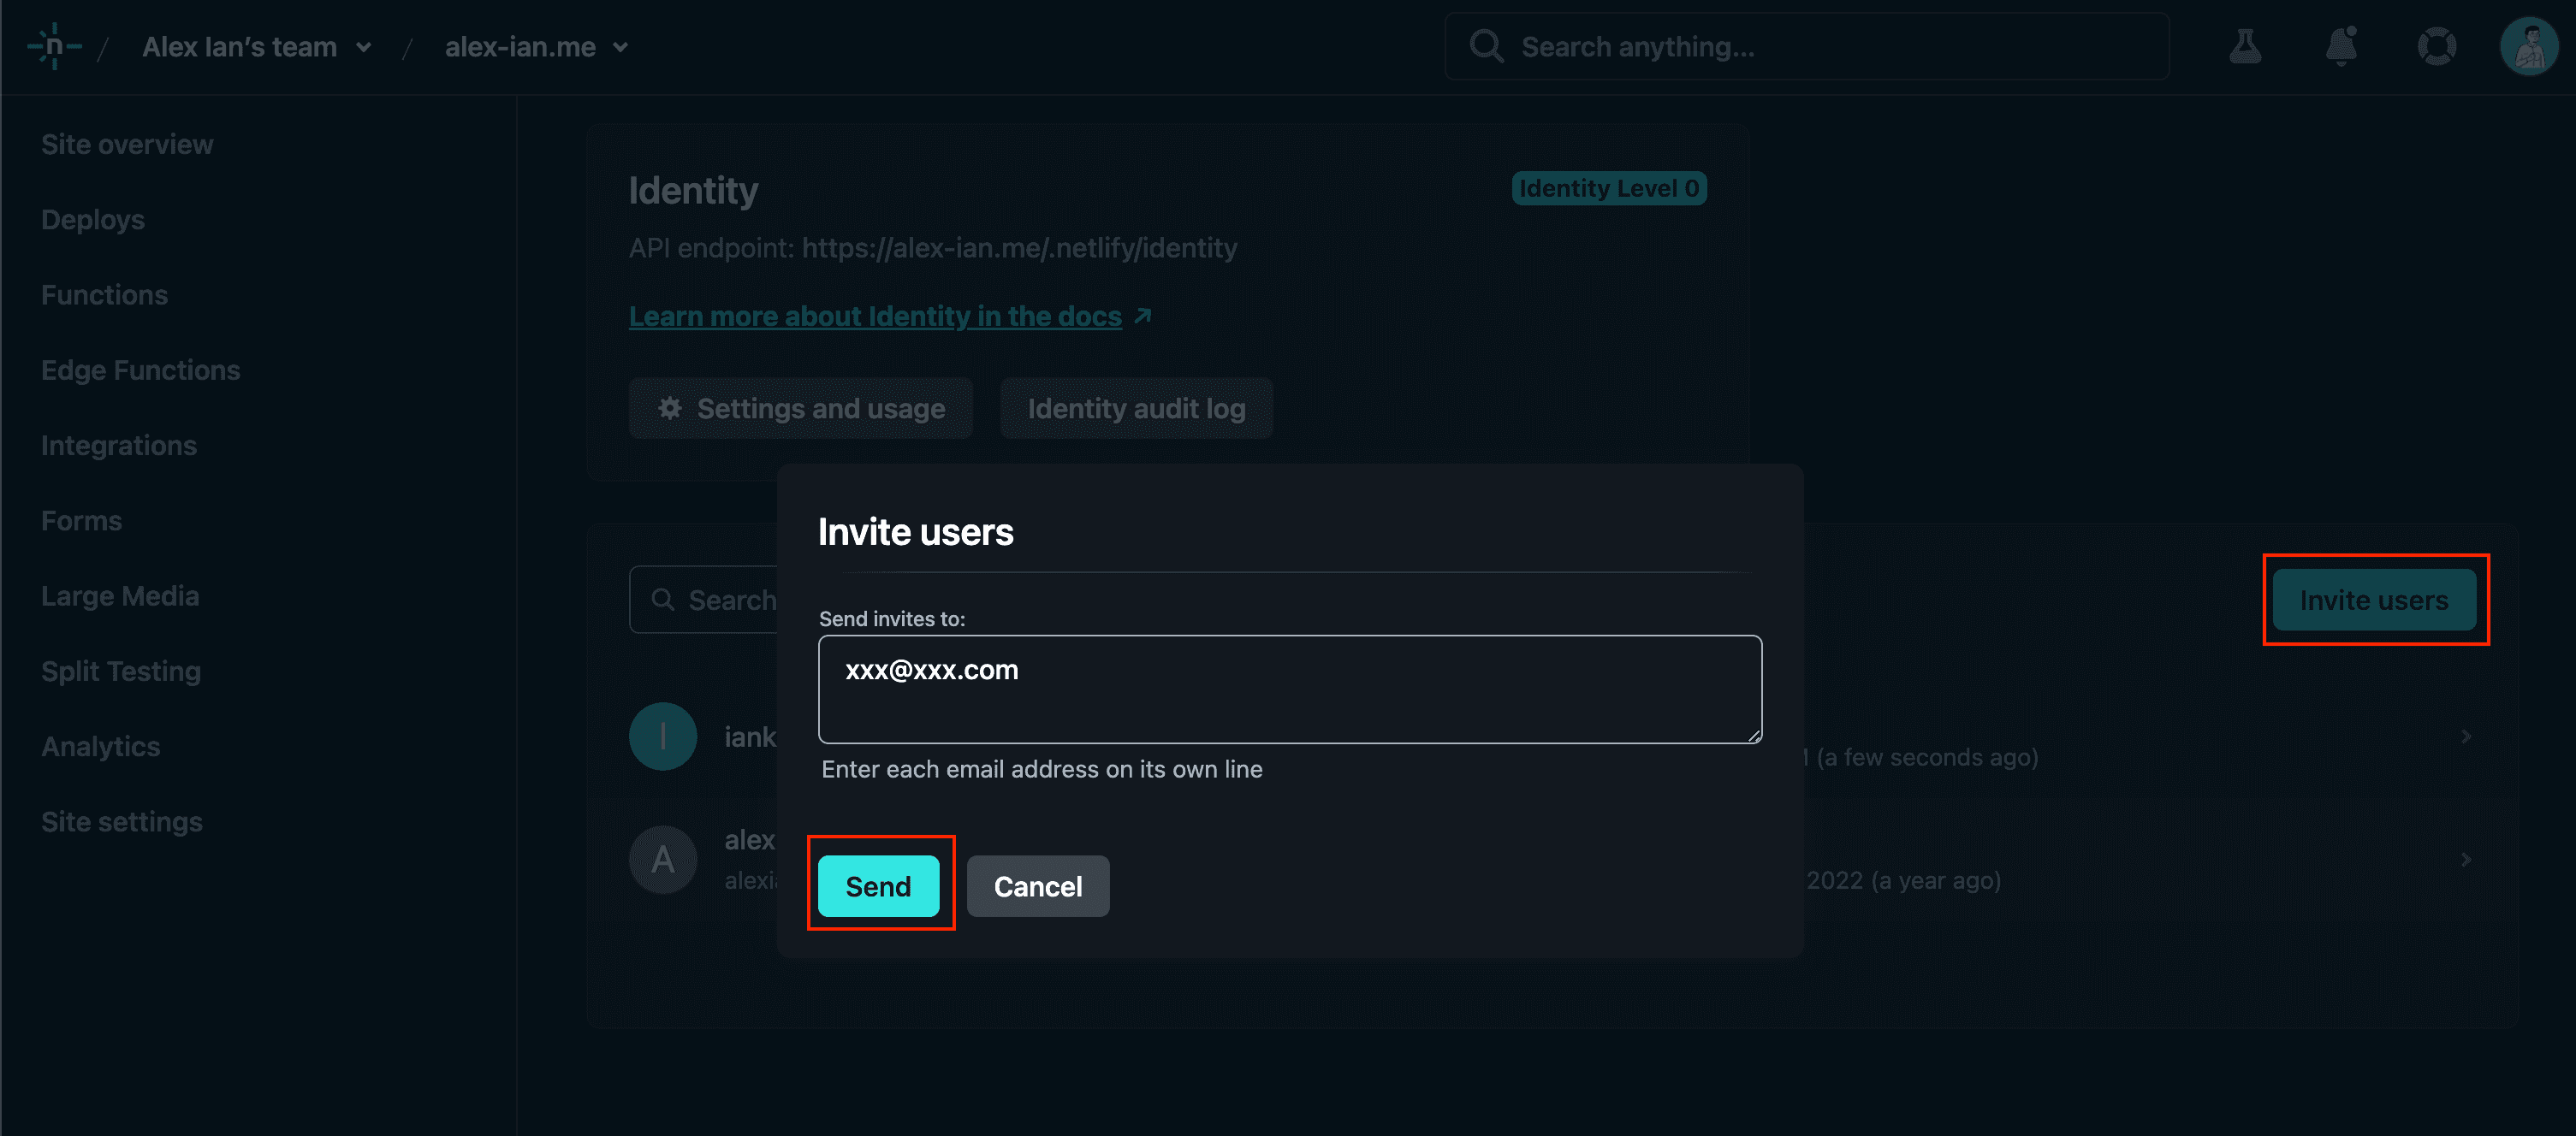Screen dimensions: 2576x1136
Task: Click the support lifebuoy icon
Action: pyautogui.click(x=2436, y=46)
